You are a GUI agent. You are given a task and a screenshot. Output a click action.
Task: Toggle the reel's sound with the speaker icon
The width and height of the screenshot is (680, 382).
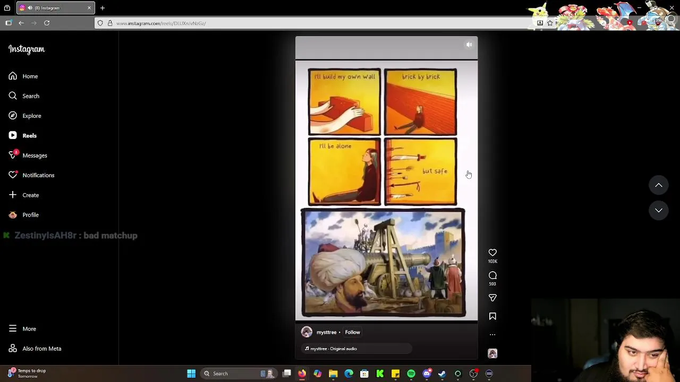(469, 45)
